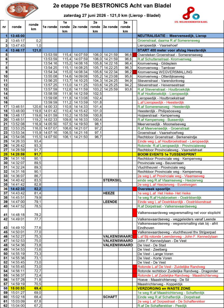Click 'R.af Dorpstraat - Valkenswaardseweg'
Screen dimensions: 224x308
pyautogui.click(x=167, y=206)
